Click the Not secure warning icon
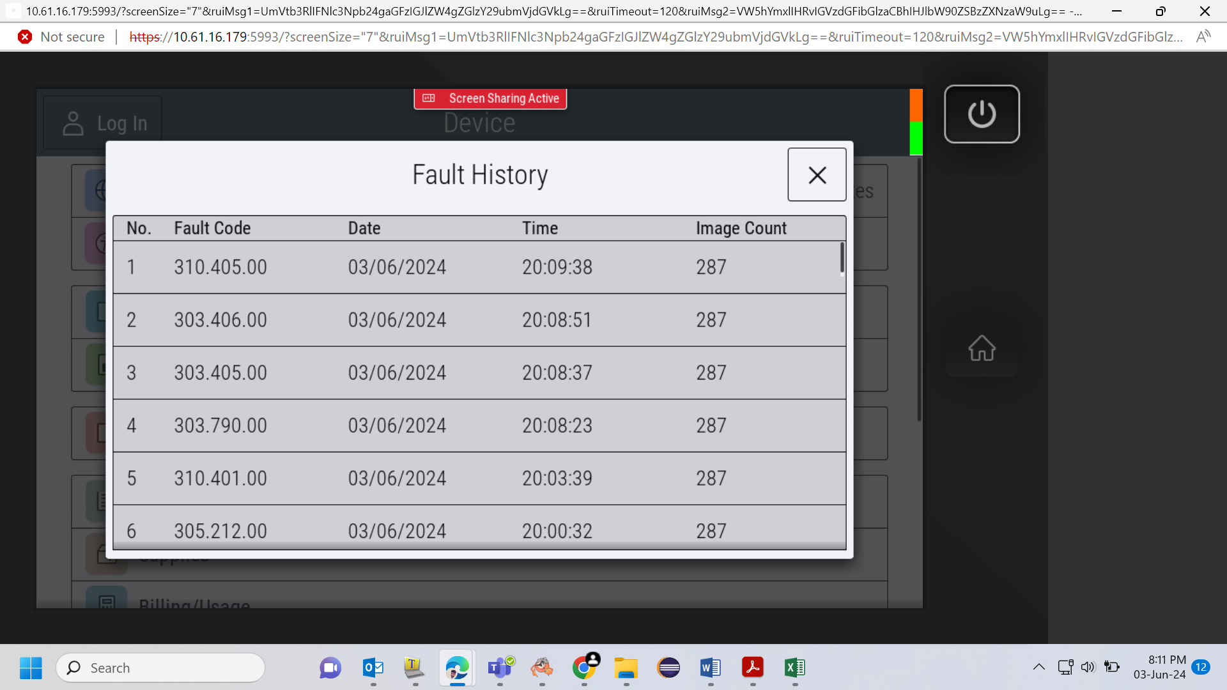Screen dimensions: 1227x690 (25, 37)
